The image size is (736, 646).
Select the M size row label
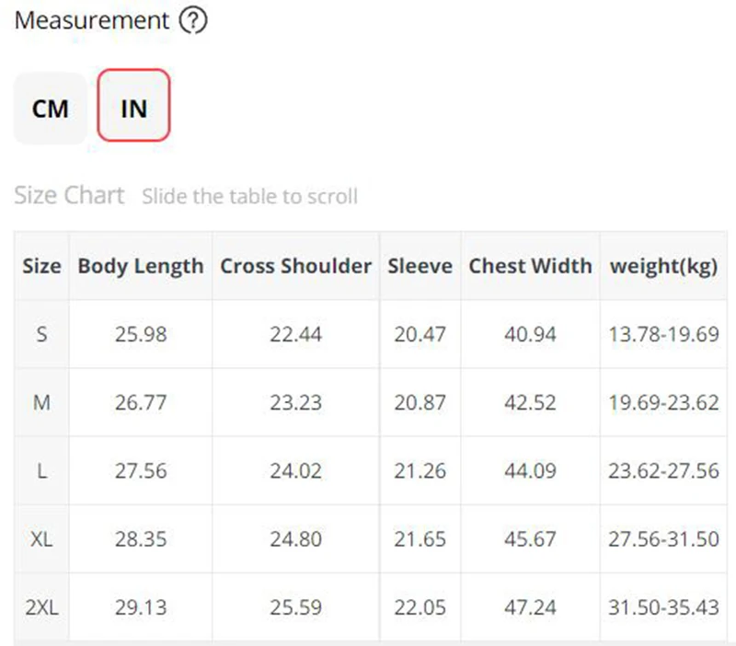(x=41, y=402)
